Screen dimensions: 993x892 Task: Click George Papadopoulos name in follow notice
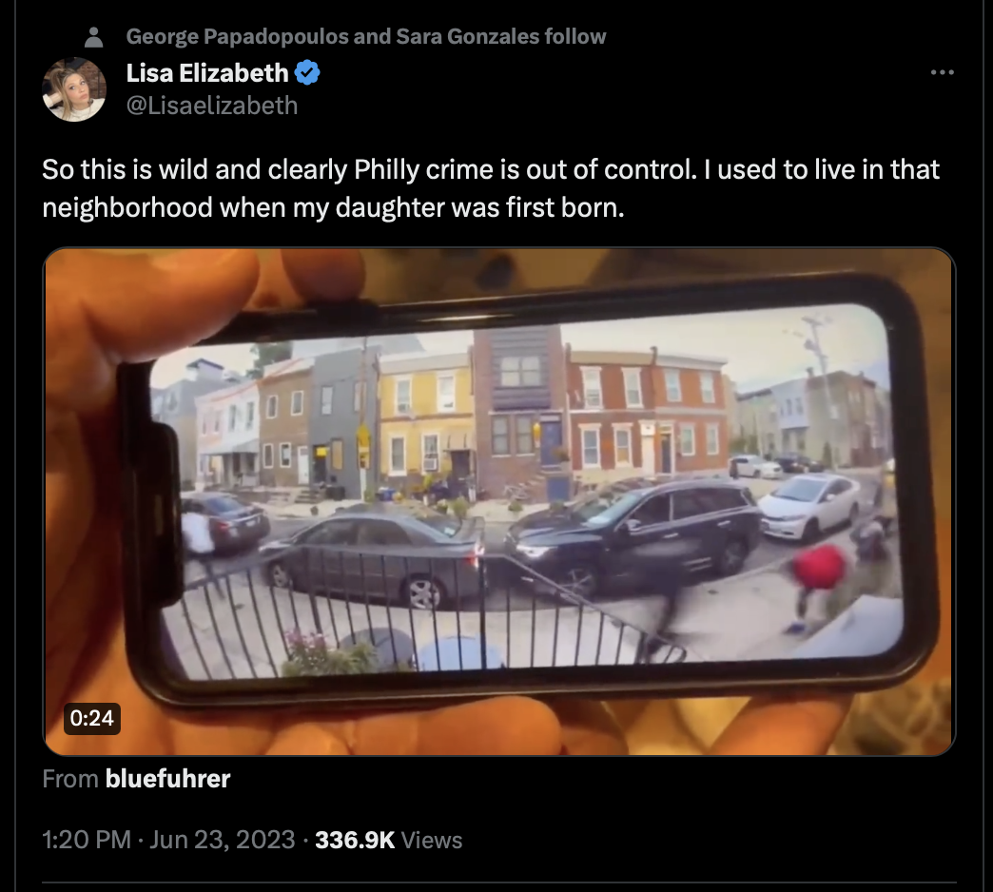pyautogui.click(x=237, y=37)
